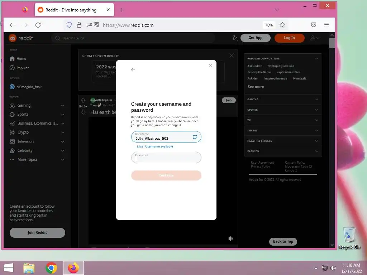
Task: Click the Popular feed icon
Action: 12,68
